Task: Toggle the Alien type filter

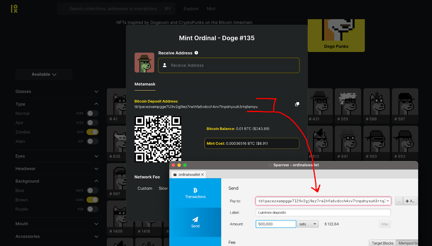Action: coord(92,141)
